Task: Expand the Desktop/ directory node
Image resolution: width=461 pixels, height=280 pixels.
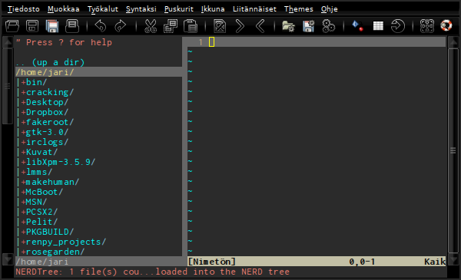Action: pyautogui.click(x=24, y=103)
